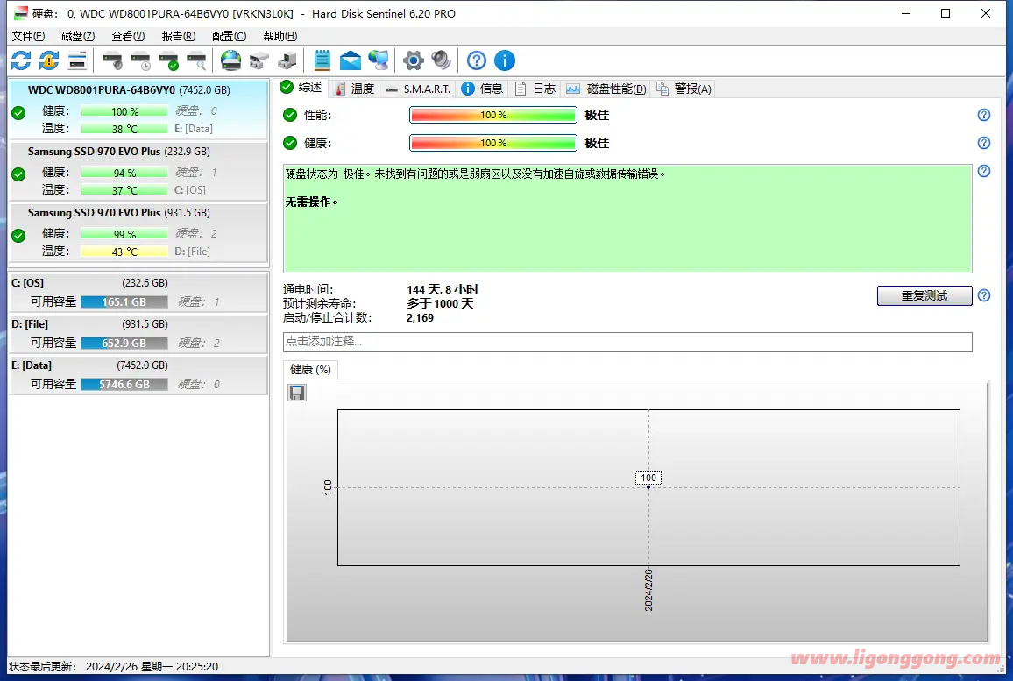The height and width of the screenshot is (681, 1013).
Task: Select the 健康 (%) chart tab
Action: pyautogui.click(x=310, y=370)
